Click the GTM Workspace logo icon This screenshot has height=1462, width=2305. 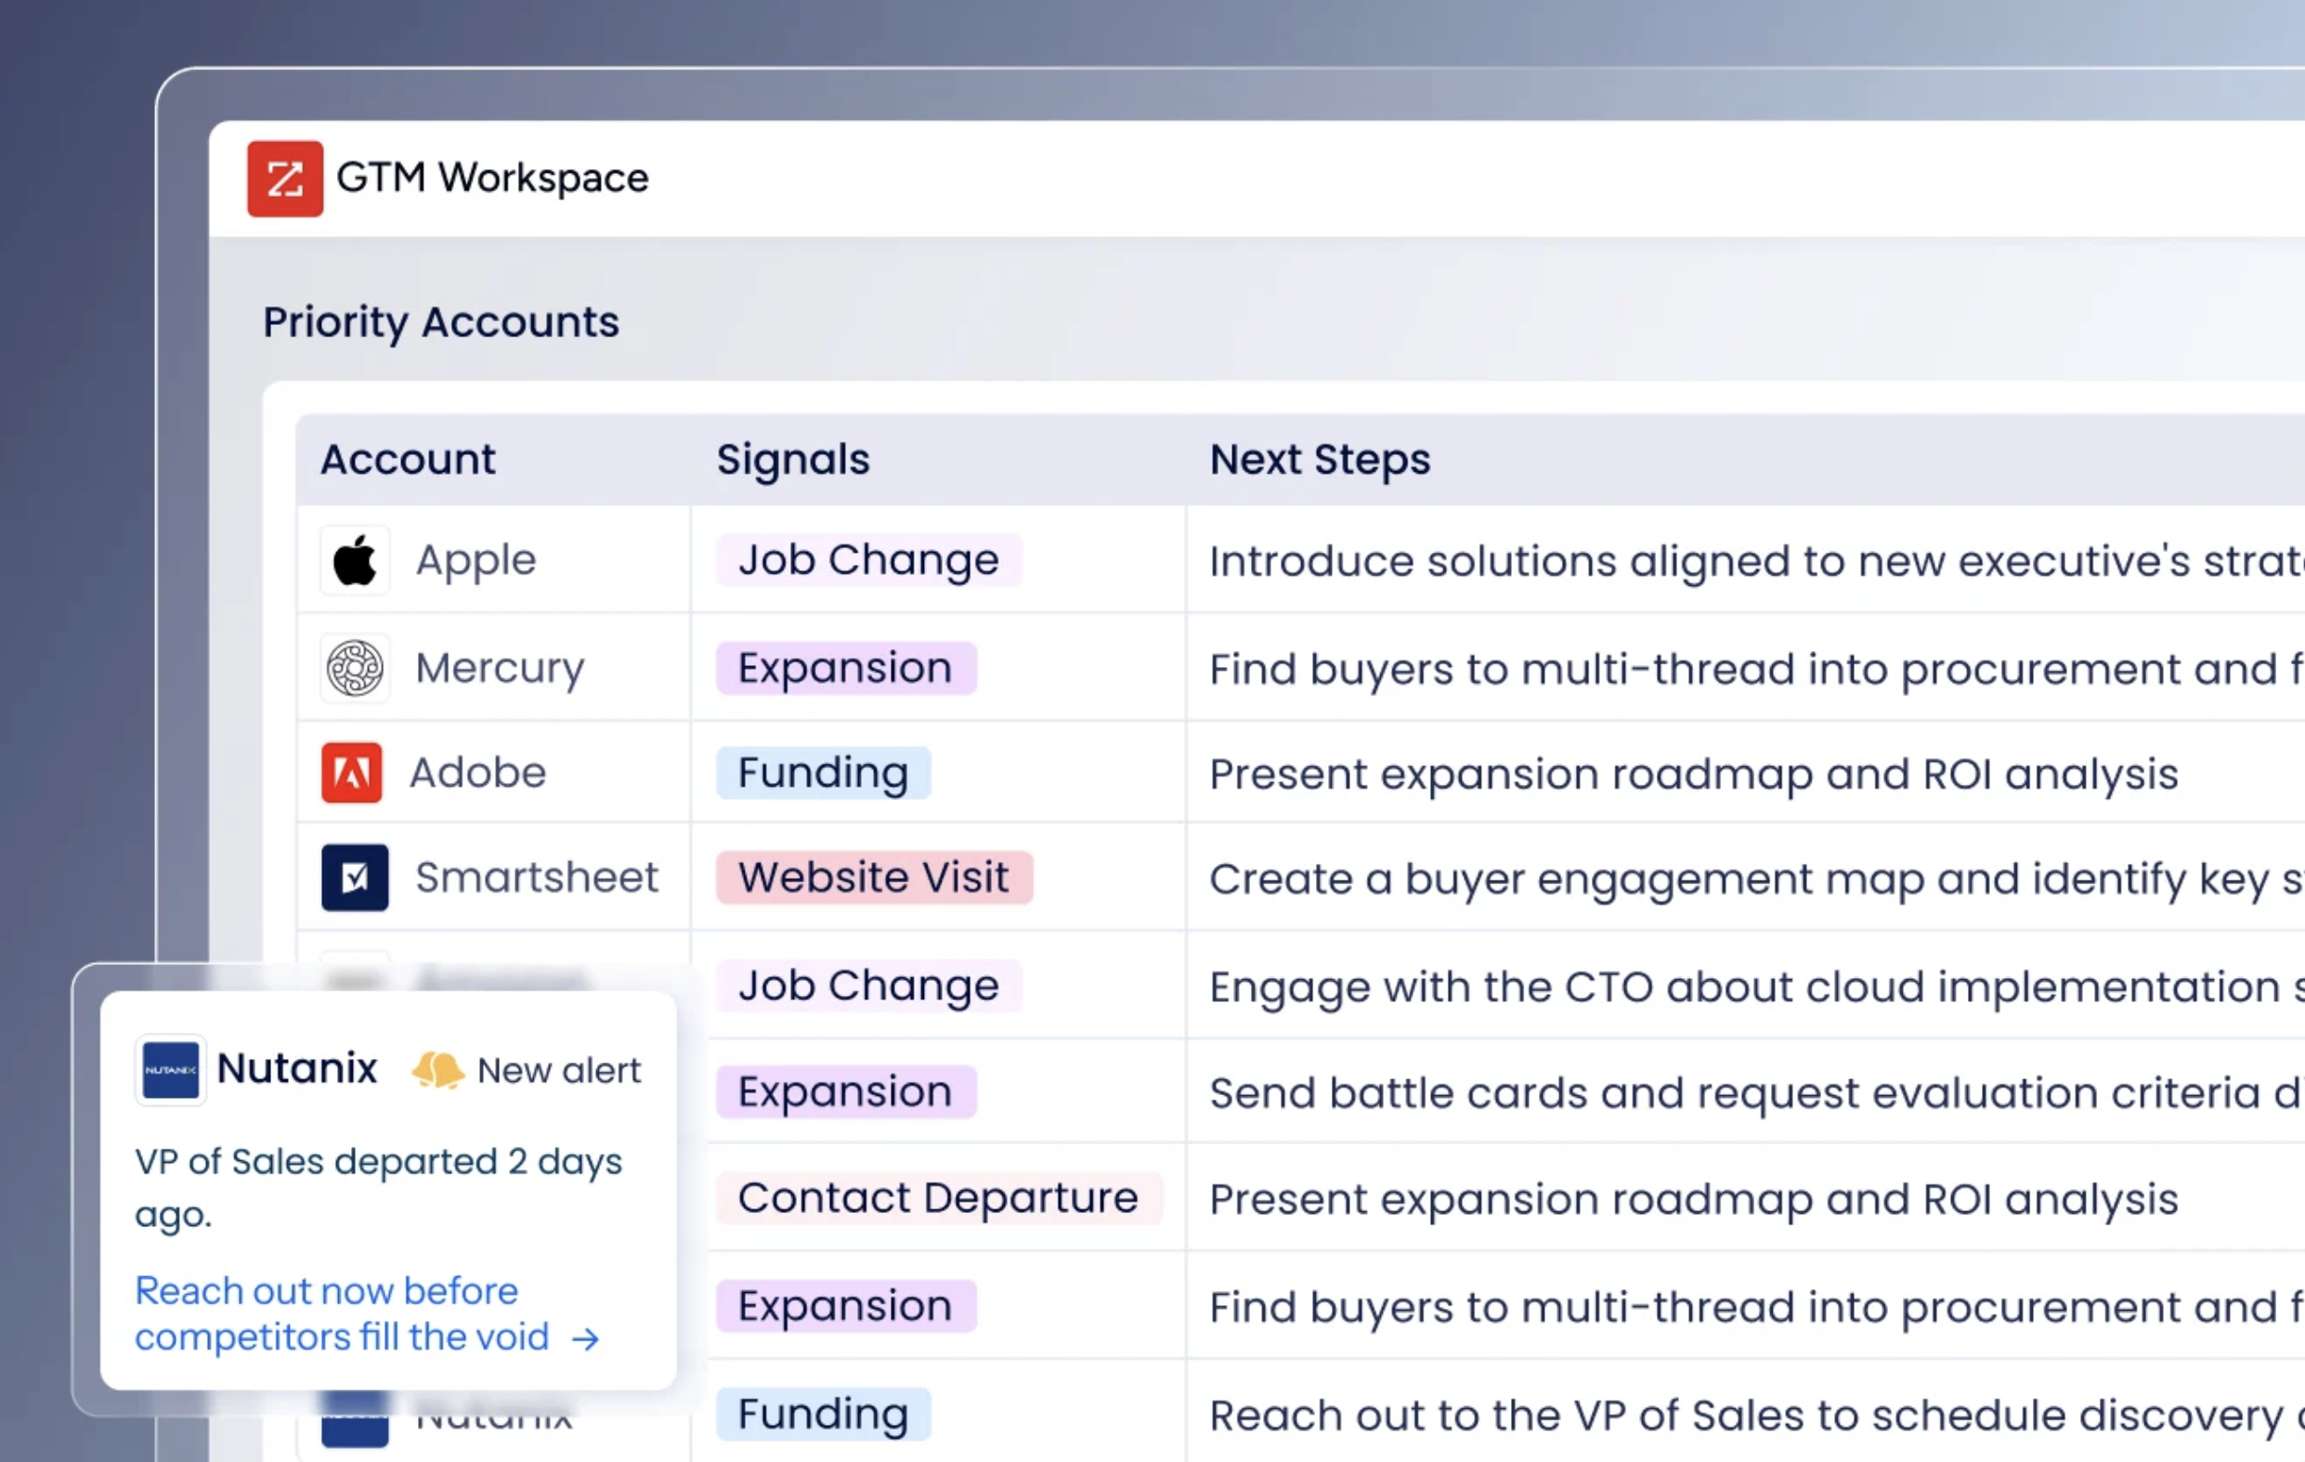tap(284, 179)
